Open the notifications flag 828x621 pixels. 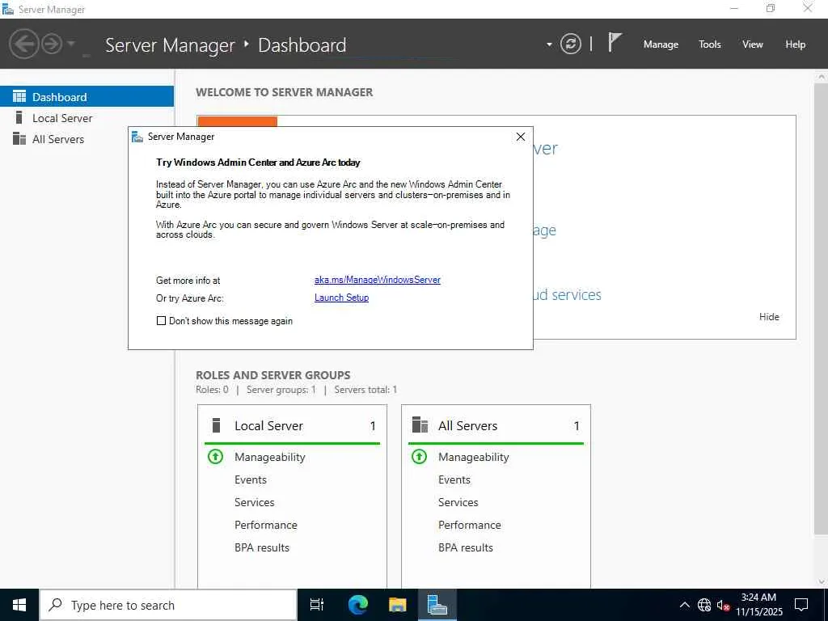(615, 42)
